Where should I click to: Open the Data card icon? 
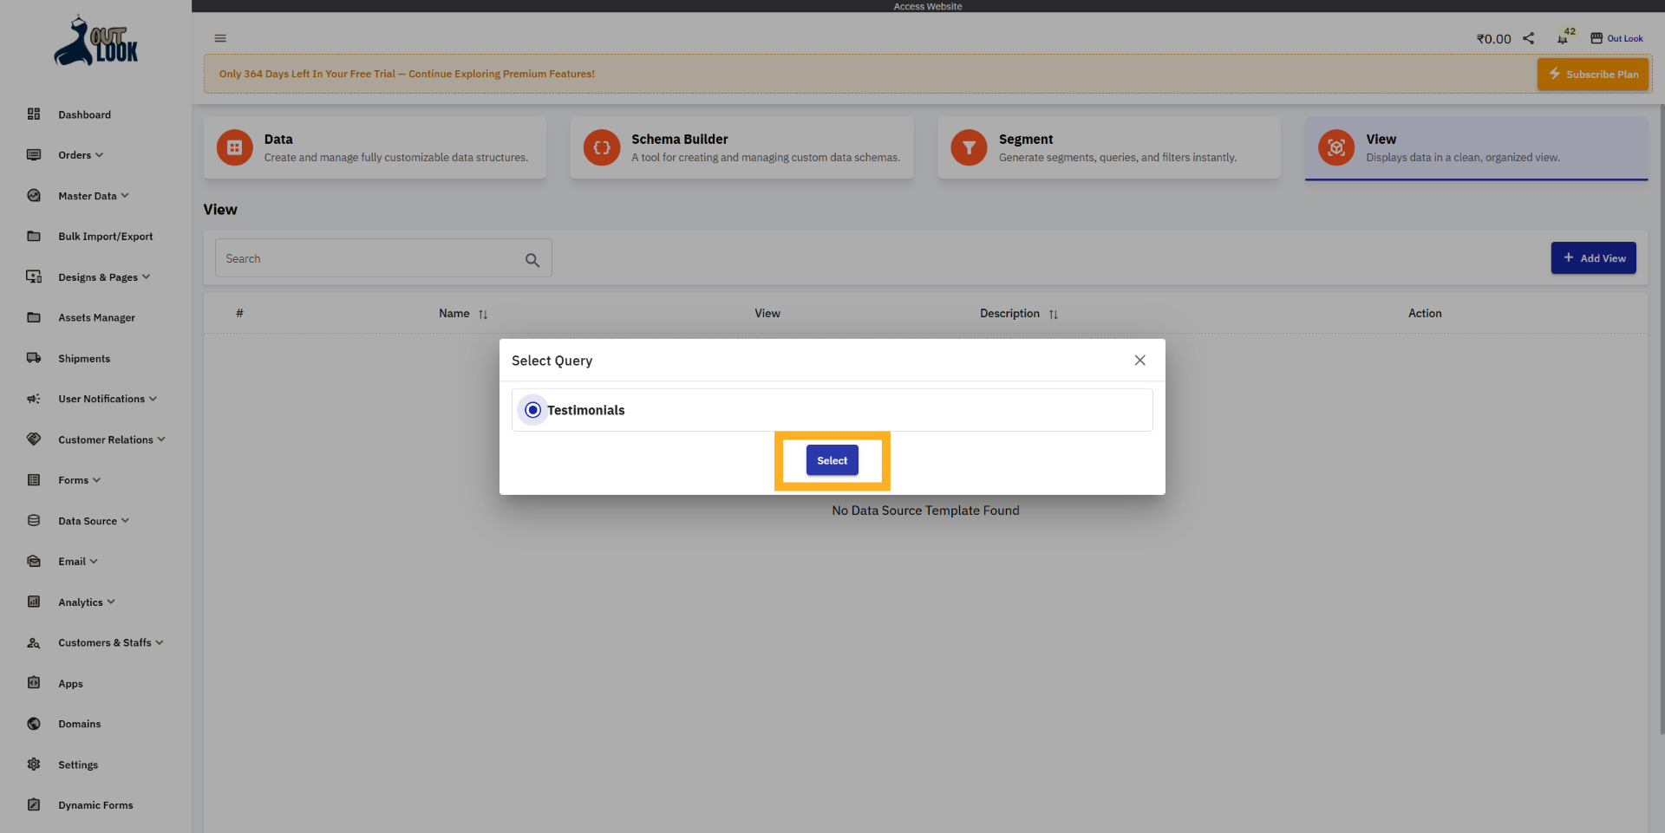point(233,147)
